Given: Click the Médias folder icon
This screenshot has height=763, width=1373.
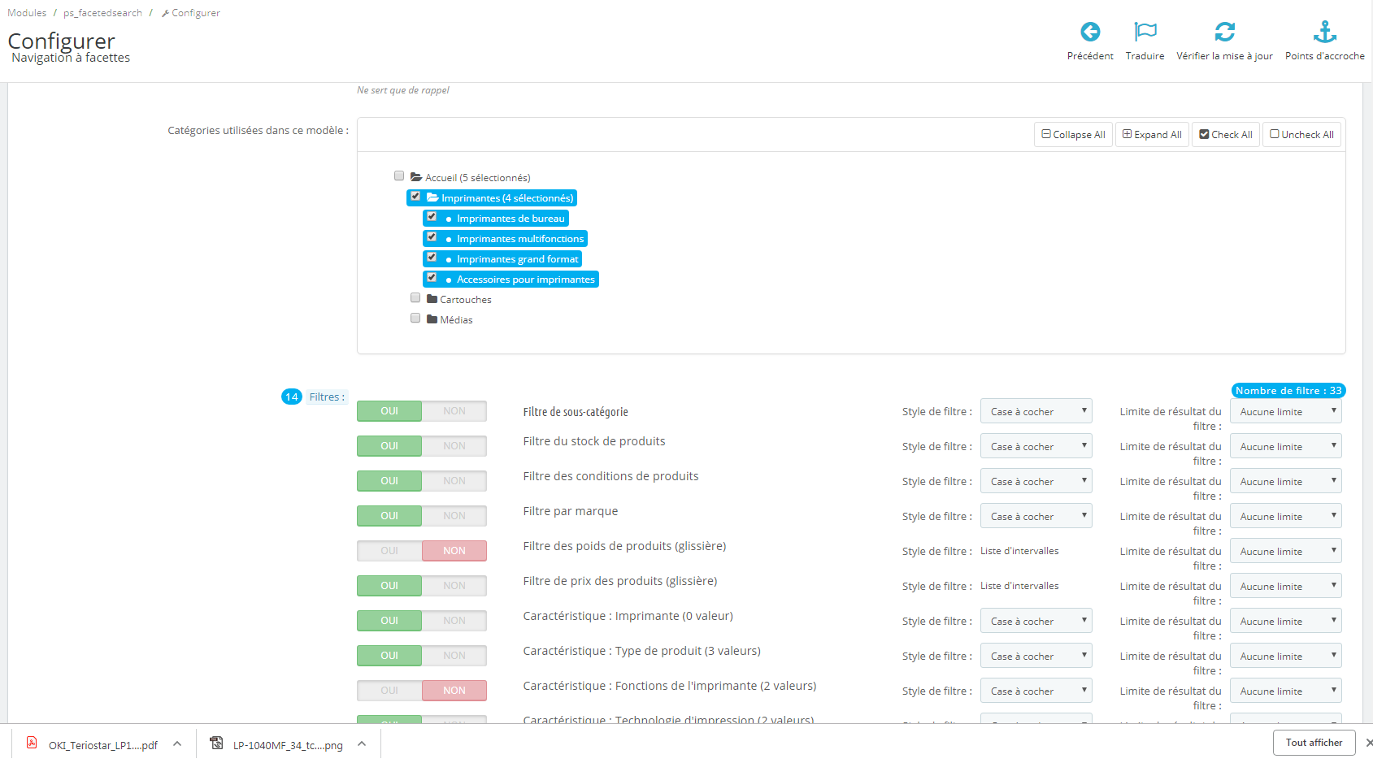Looking at the screenshot, I should 432,319.
